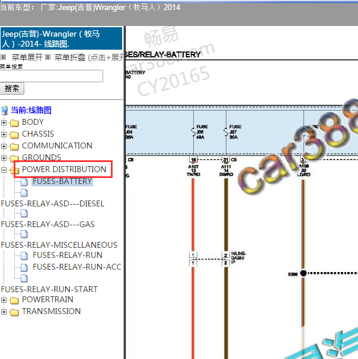
Task: Click the FUSES-RELAY-RUN-START page icon
Action: coord(24,279)
